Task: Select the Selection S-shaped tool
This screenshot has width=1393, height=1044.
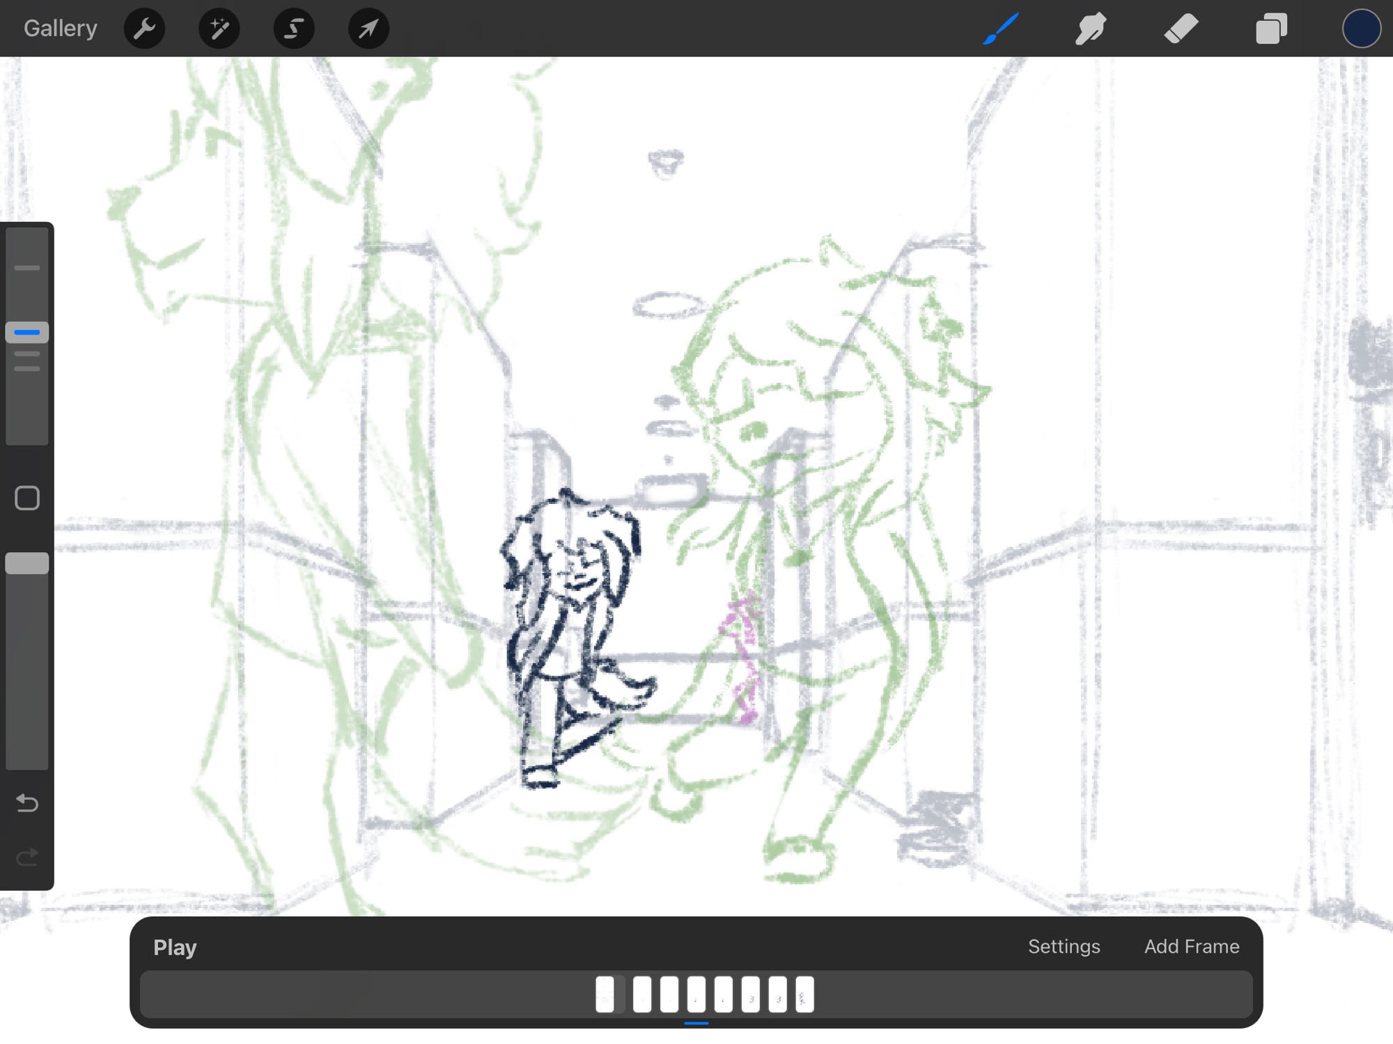Action: tap(294, 29)
